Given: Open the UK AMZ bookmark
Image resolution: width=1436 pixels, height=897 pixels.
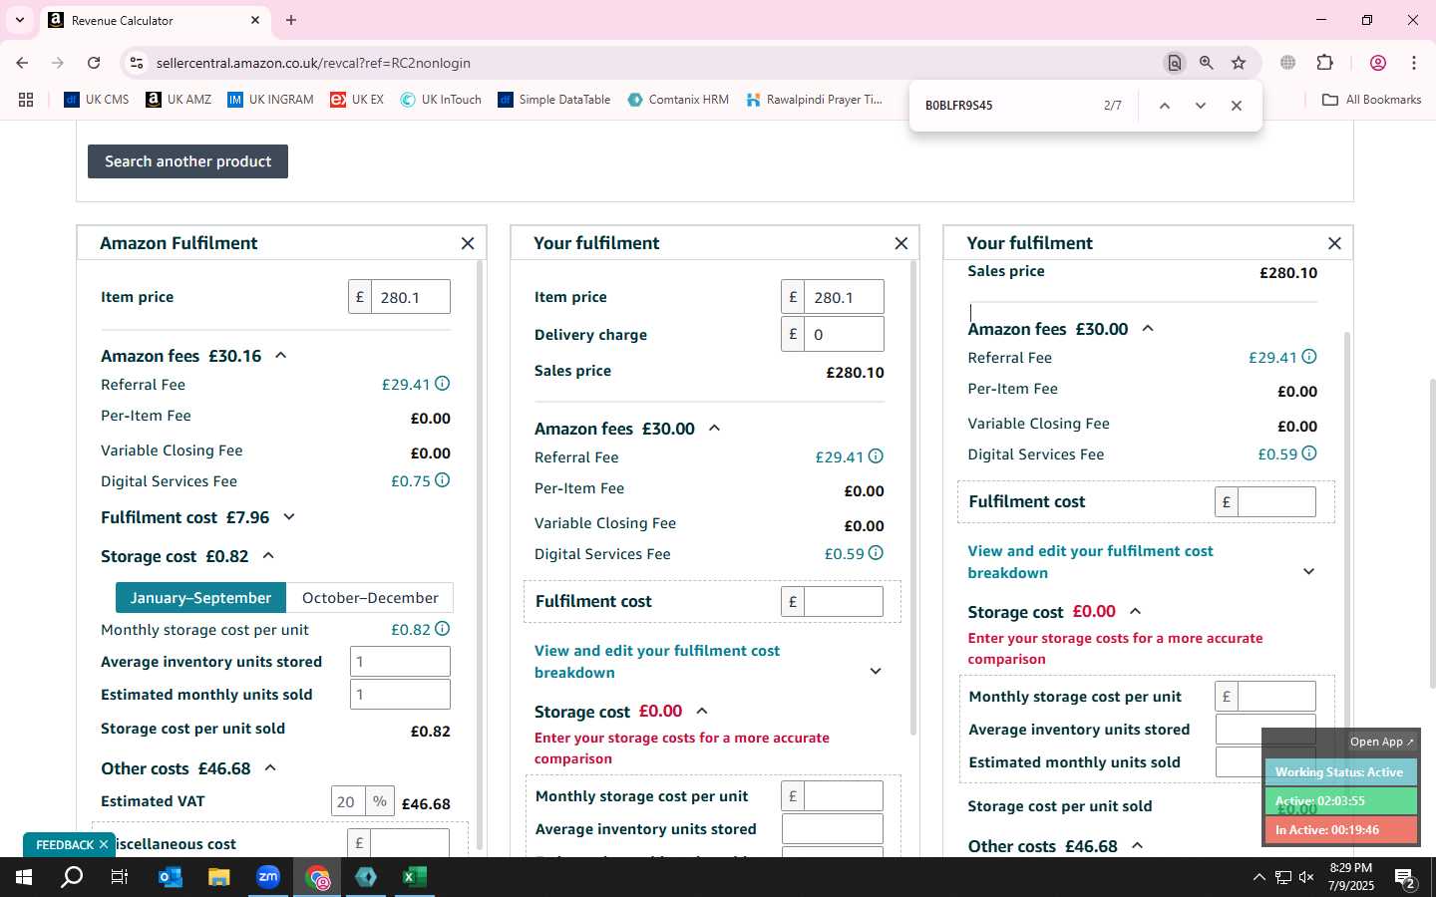Looking at the screenshot, I should [179, 100].
